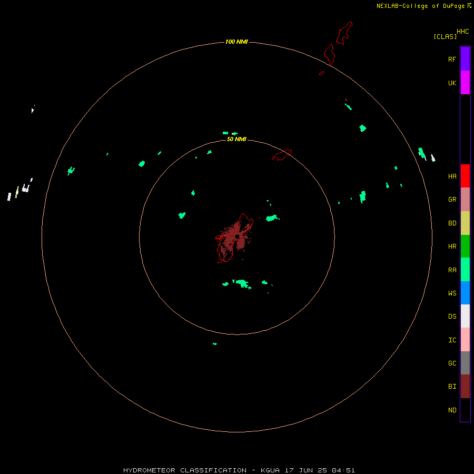Click the BI brown legend swatch
This screenshot has width=474, height=474.
click(465, 387)
